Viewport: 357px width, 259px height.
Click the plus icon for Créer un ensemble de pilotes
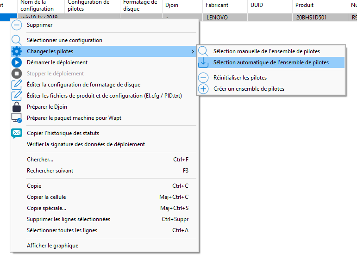pyautogui.click(x=203, y=89)
